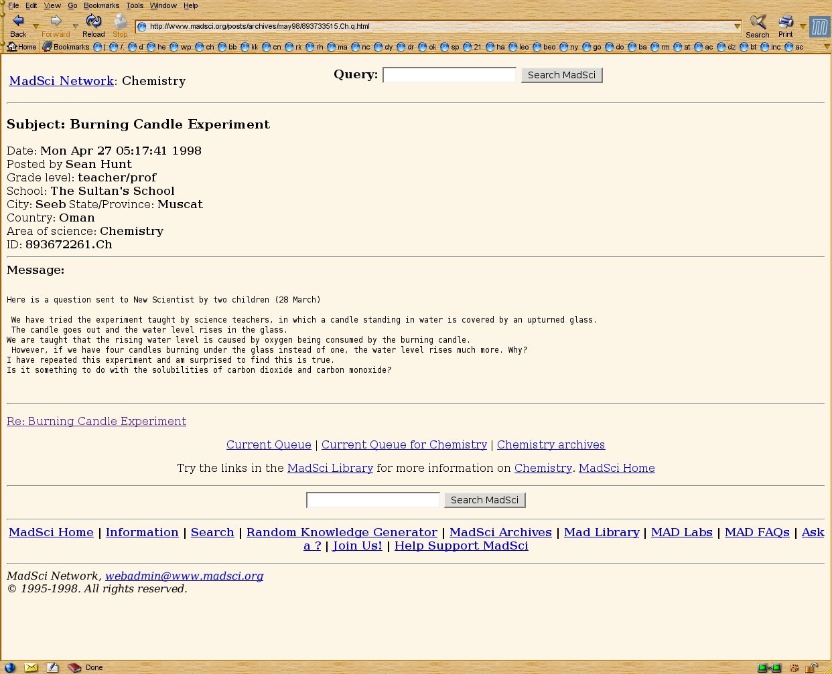Open the Tools menu

(x=135, y=5)
